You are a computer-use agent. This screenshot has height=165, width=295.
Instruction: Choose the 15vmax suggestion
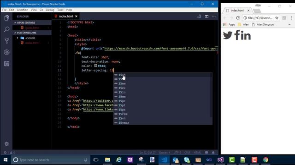pos(163,123)
